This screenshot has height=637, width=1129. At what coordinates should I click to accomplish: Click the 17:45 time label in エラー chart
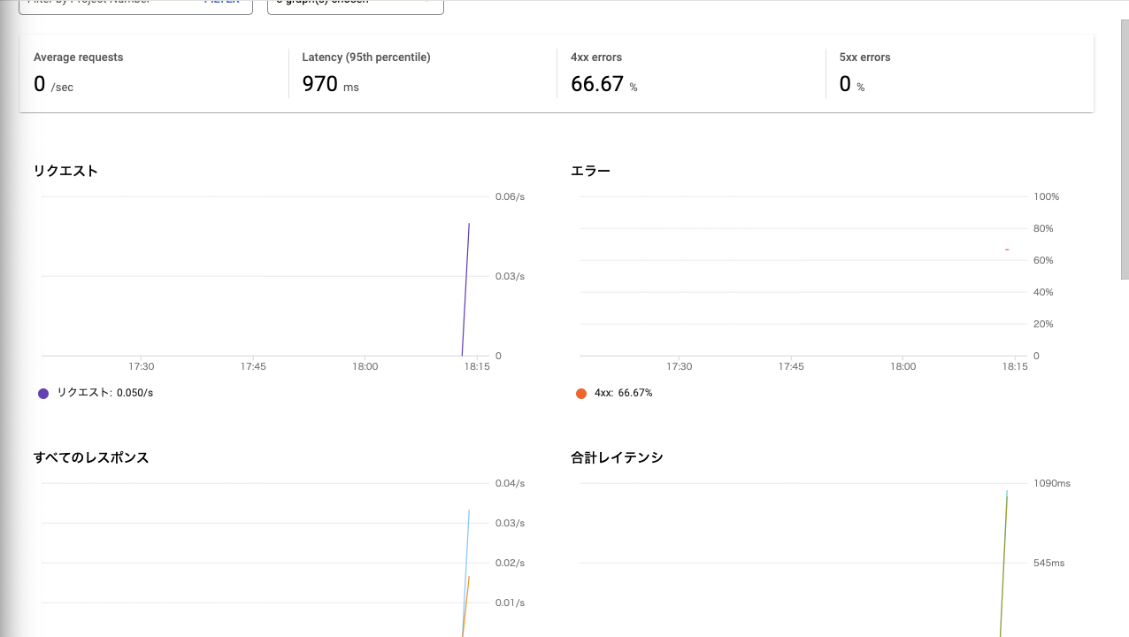point(791,366)
